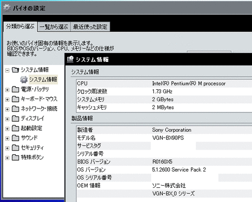The image size is (252, 202).
Task: Expand the 特殊ボタン folder
Action: (7, 158)
